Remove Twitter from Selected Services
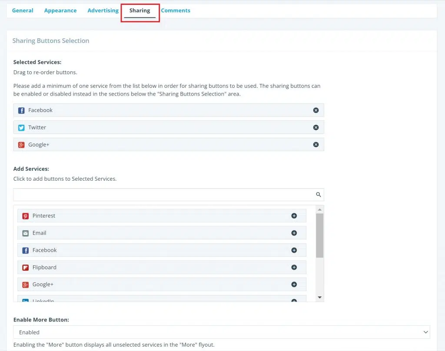445x351 pixels. pyautogui.click(x=316, y=127)
